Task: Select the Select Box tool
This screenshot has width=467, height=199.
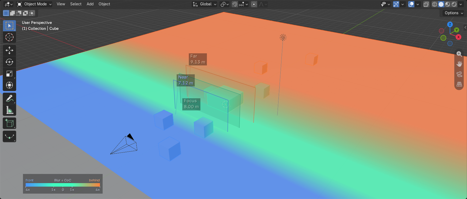Action: click(x=9, y=26)
